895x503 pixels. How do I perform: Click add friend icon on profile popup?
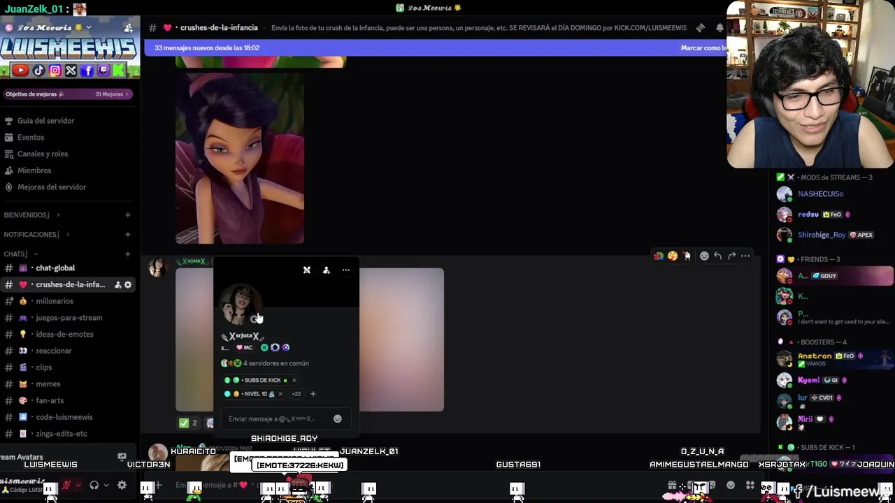click(326, 270)
